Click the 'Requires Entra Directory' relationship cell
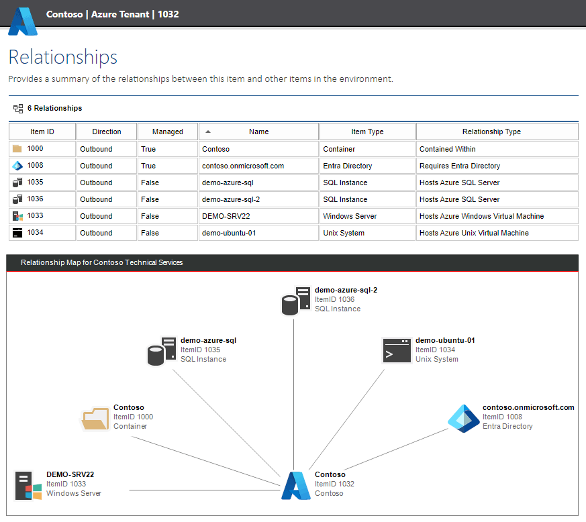 coord(497,166)
